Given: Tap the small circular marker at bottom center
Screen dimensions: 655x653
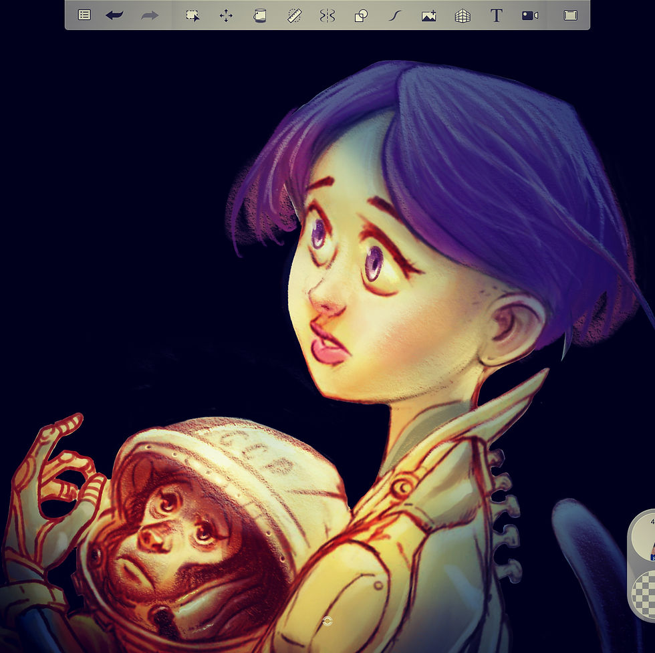Looking at the screenshot, I should (327, 621).
